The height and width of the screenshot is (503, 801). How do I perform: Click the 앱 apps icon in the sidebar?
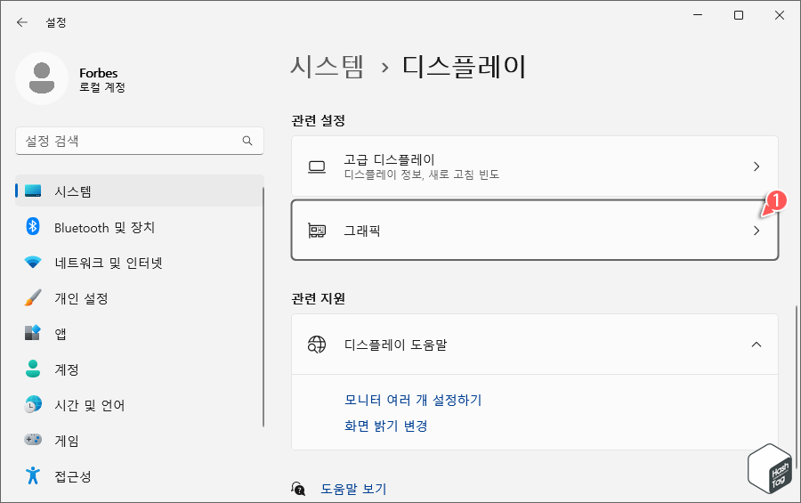[x=33, y=333]
